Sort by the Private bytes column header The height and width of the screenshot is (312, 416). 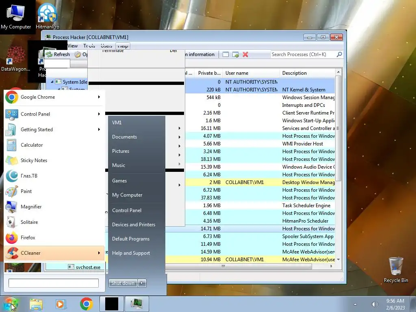[209, 73]
